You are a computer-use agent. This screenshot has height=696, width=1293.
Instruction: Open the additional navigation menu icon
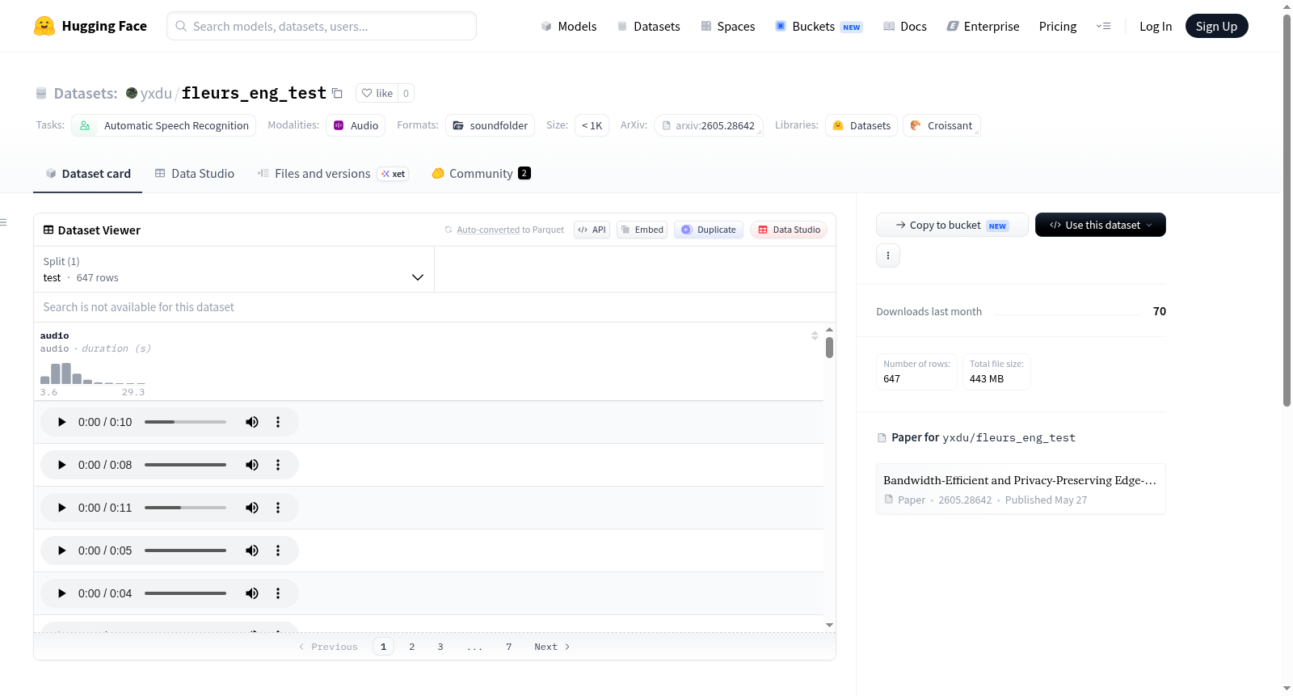[1103, 26]
